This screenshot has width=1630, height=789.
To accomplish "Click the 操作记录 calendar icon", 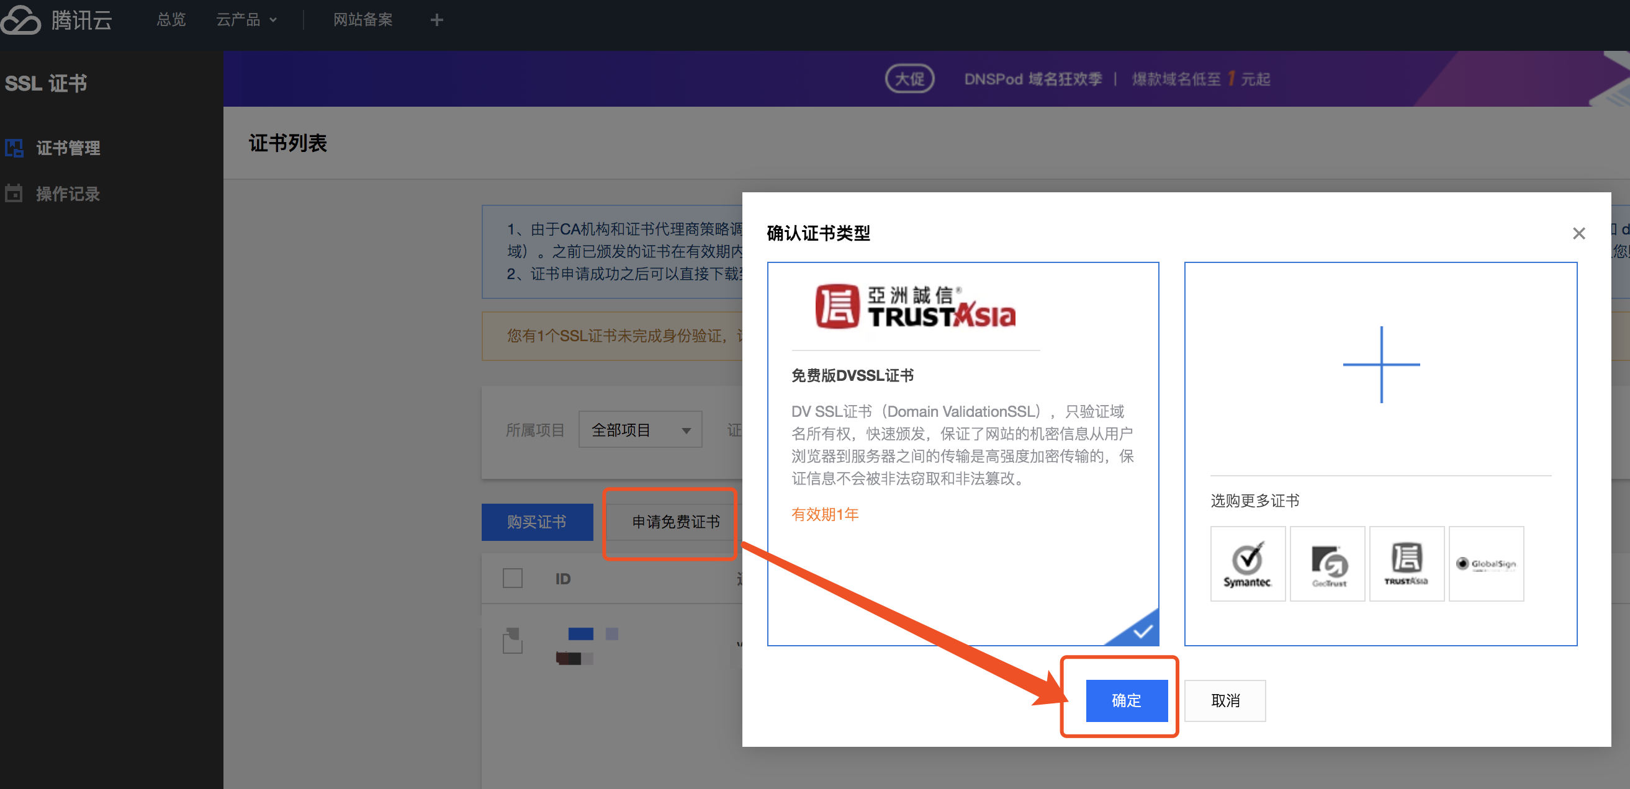I will [14, 193].
